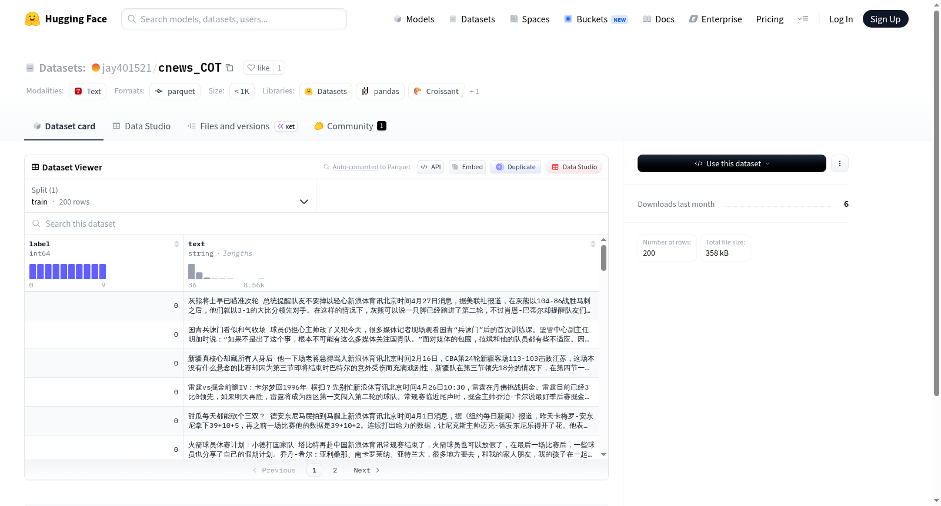Click the Number of rows 200 box
Image resolution: width=941 pixels, height=506 pixels.
[x=667, y=248]
